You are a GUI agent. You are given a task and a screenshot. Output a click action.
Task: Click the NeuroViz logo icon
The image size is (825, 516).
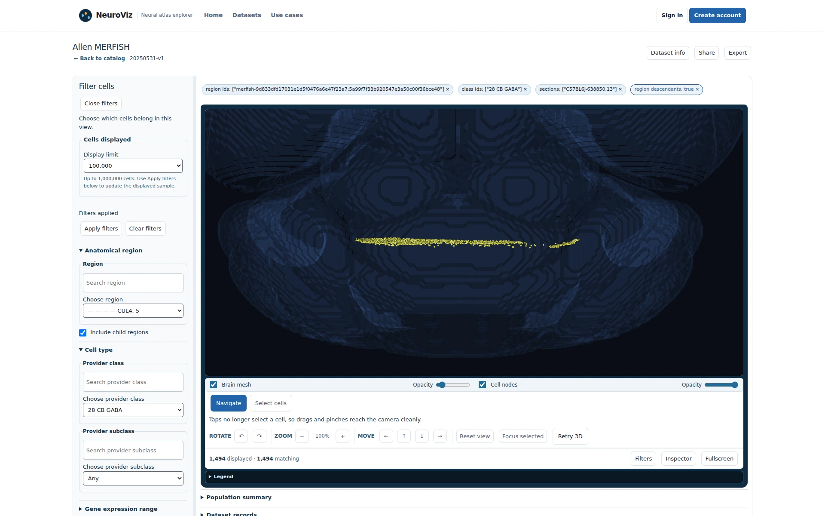pos(86,15)
